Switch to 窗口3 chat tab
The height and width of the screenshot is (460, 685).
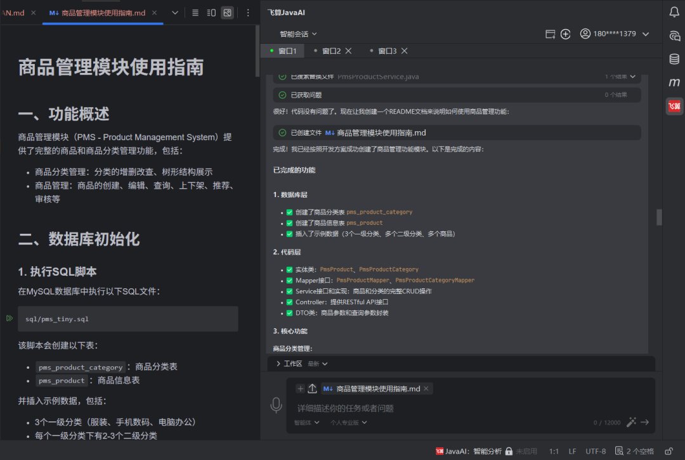click(x=387, y=51)
